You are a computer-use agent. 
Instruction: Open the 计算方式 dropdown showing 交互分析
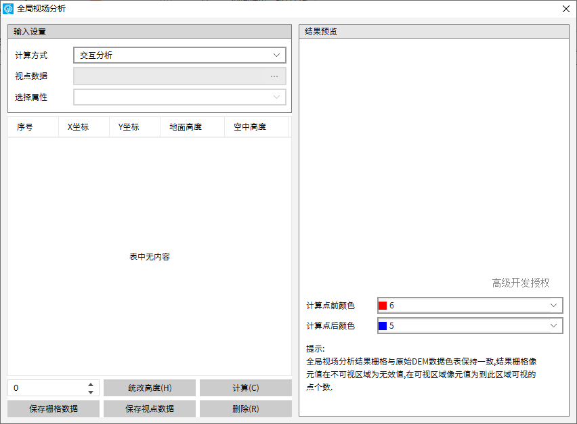(x=179, y=55)
